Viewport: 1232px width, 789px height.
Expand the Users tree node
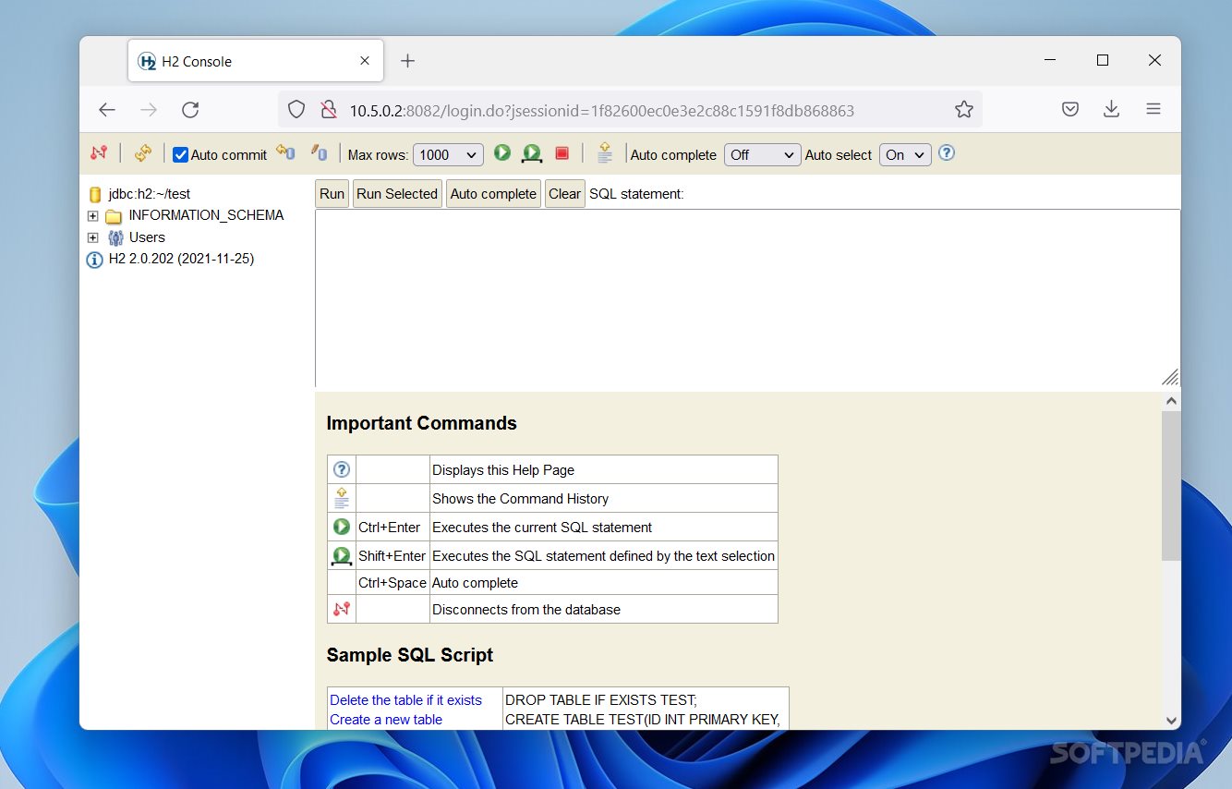[x=92, y=238]
